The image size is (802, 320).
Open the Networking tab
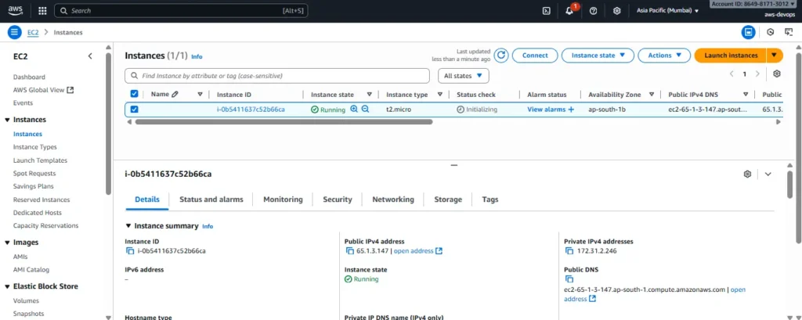tap(393, 200)
